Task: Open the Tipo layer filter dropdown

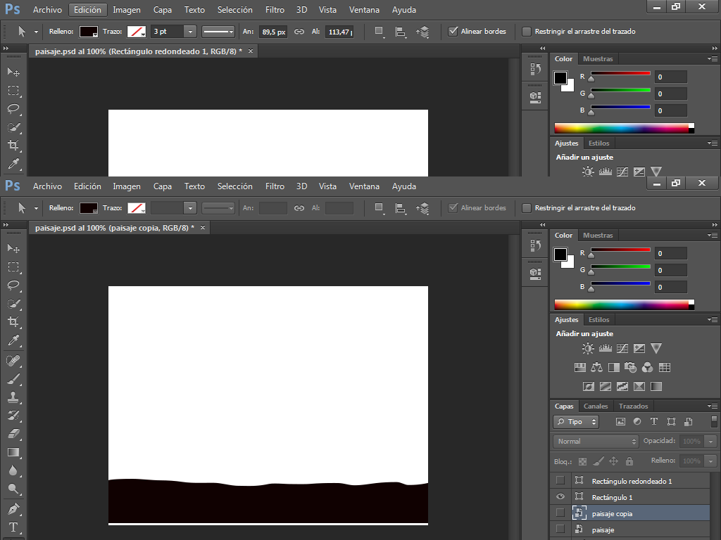Action: point(576,422)
